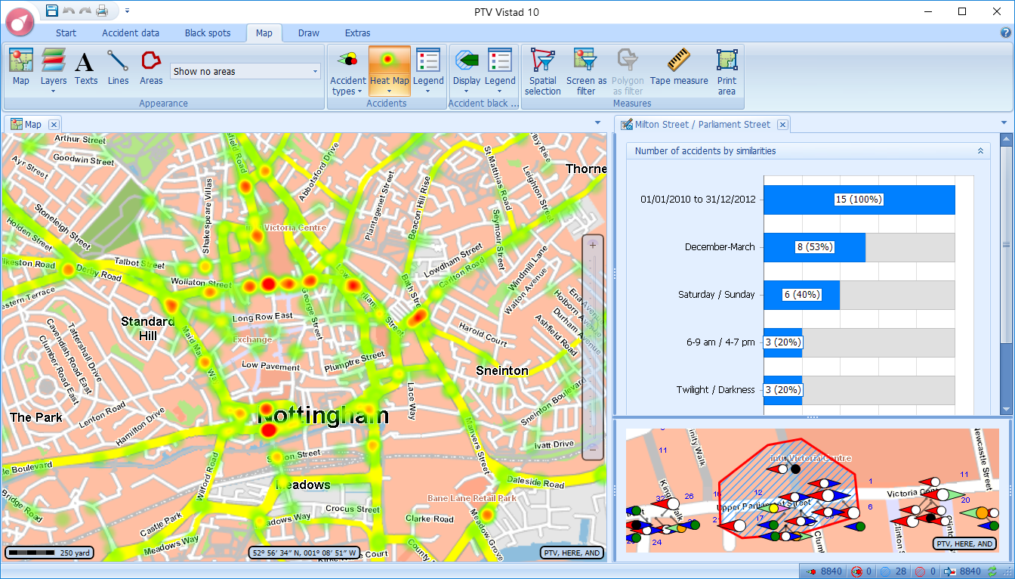The width and height of the screenshot is (1015, 579).
Task: Click the 6-9 am / 4-7 pm '3 (20%)' bar
Action: 783,342
